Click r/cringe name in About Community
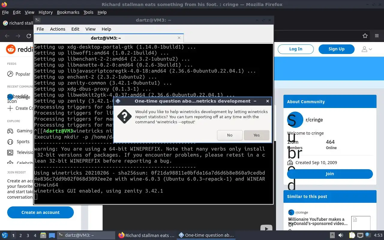Screen dimensions: 384x240 [314, 120]
